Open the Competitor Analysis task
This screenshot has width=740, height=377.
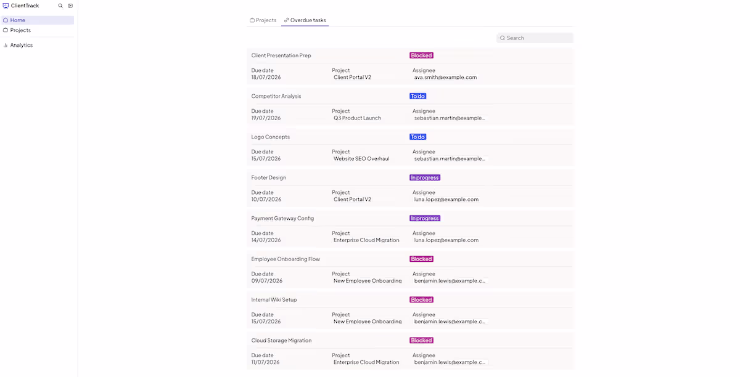pos(276,96)
